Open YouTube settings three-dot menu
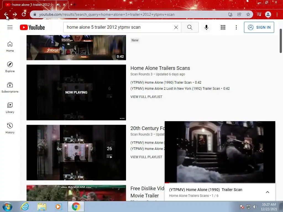 pos(236,27)
